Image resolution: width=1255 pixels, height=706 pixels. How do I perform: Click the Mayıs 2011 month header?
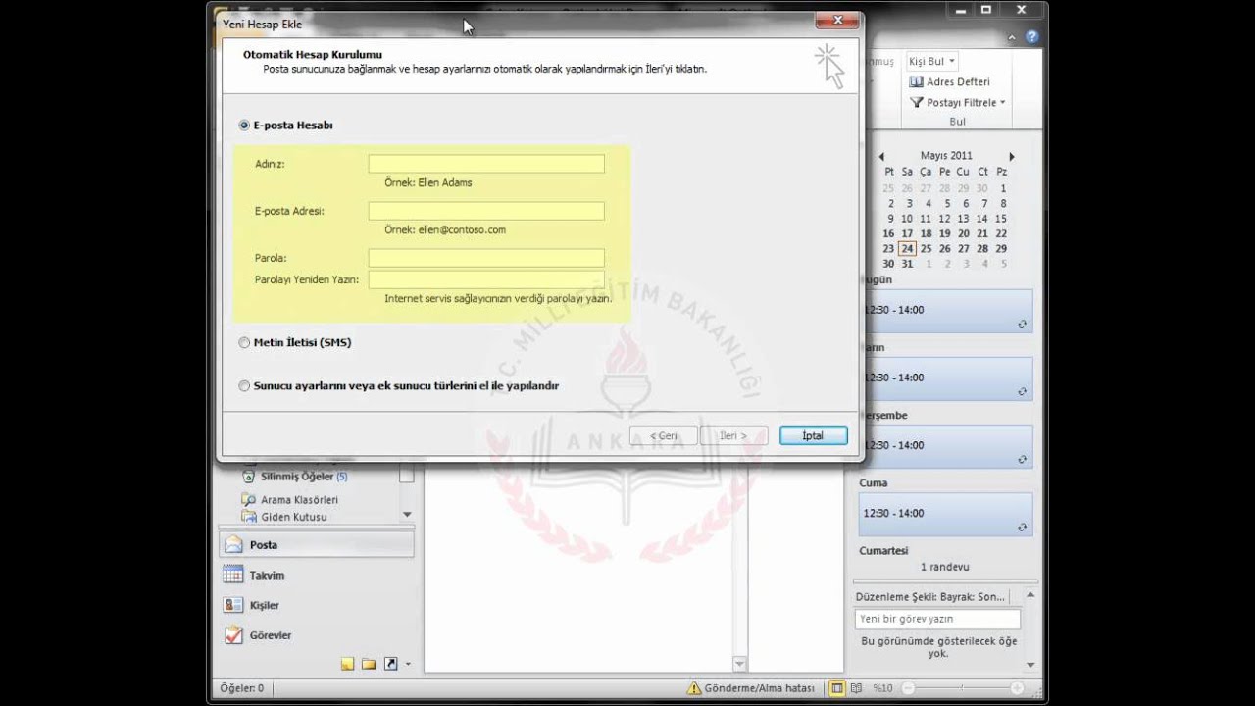[946, 156]
